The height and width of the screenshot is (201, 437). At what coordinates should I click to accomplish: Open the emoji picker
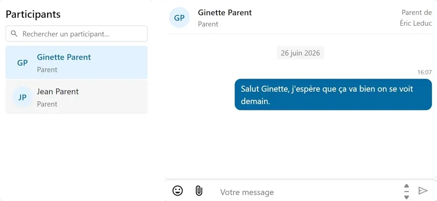point(178,191)
